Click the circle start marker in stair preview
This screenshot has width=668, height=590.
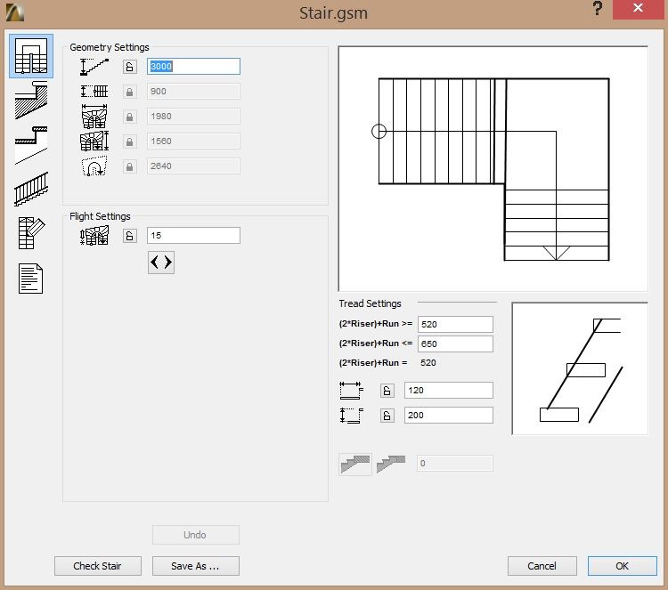(379, 132)
